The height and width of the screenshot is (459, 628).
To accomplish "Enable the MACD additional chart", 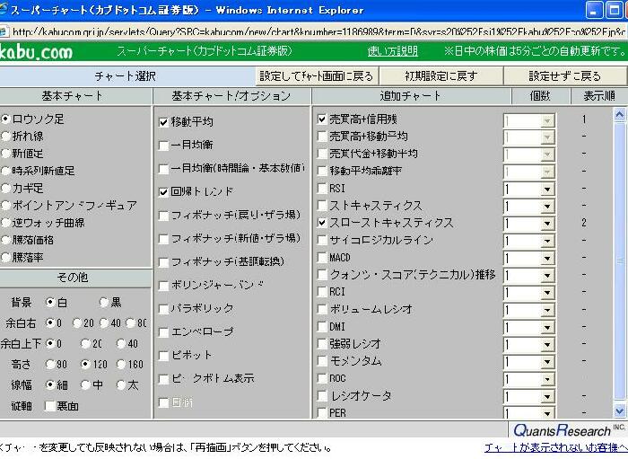I will pyautogui.click(x=322, y=257).
